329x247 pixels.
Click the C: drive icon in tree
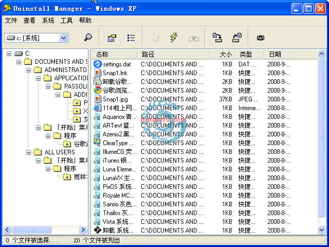pyautogui.click(x=19, y=54)
